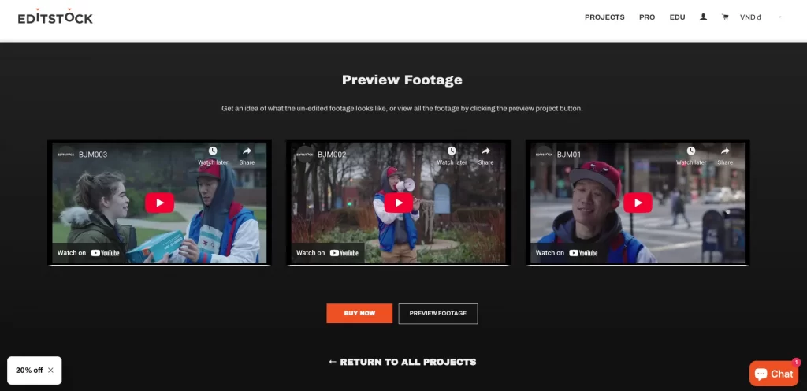The image size is (807, 391).
Task: Click Share icon on BJM002 video
Action: tap(485, 155)
